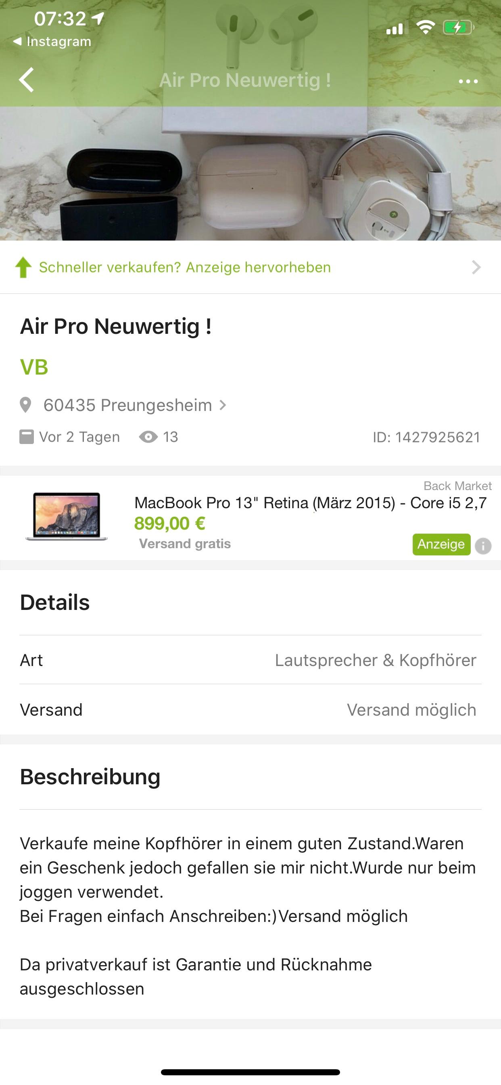The height and width of the screenshot is (1085, 501).
Task: Expand the highlight ad chevron
Action: click(476, 268)
